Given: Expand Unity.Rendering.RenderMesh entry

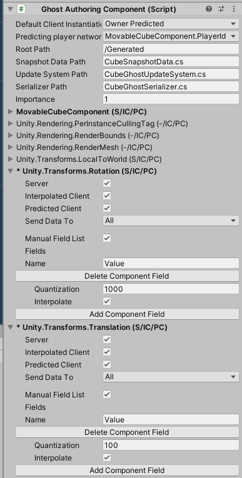Looking at the screenshot, I should pyautogui.click(x=11, y=147).
